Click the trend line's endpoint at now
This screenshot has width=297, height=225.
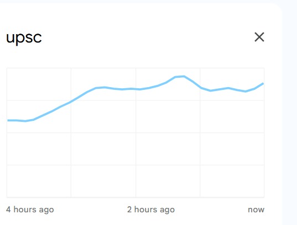tap(263, 84)
